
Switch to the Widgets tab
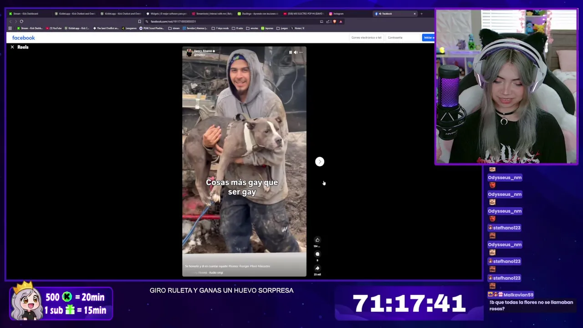pos(167,14)
